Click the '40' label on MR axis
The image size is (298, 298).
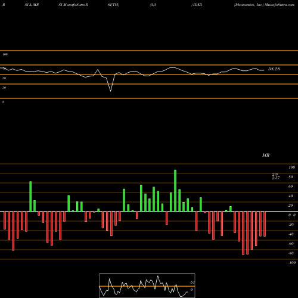291,196
